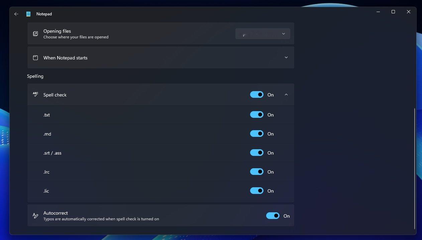Screen dimensions: 422x240
Task: Click the "Spell check" label
Action: coord(55,95)
